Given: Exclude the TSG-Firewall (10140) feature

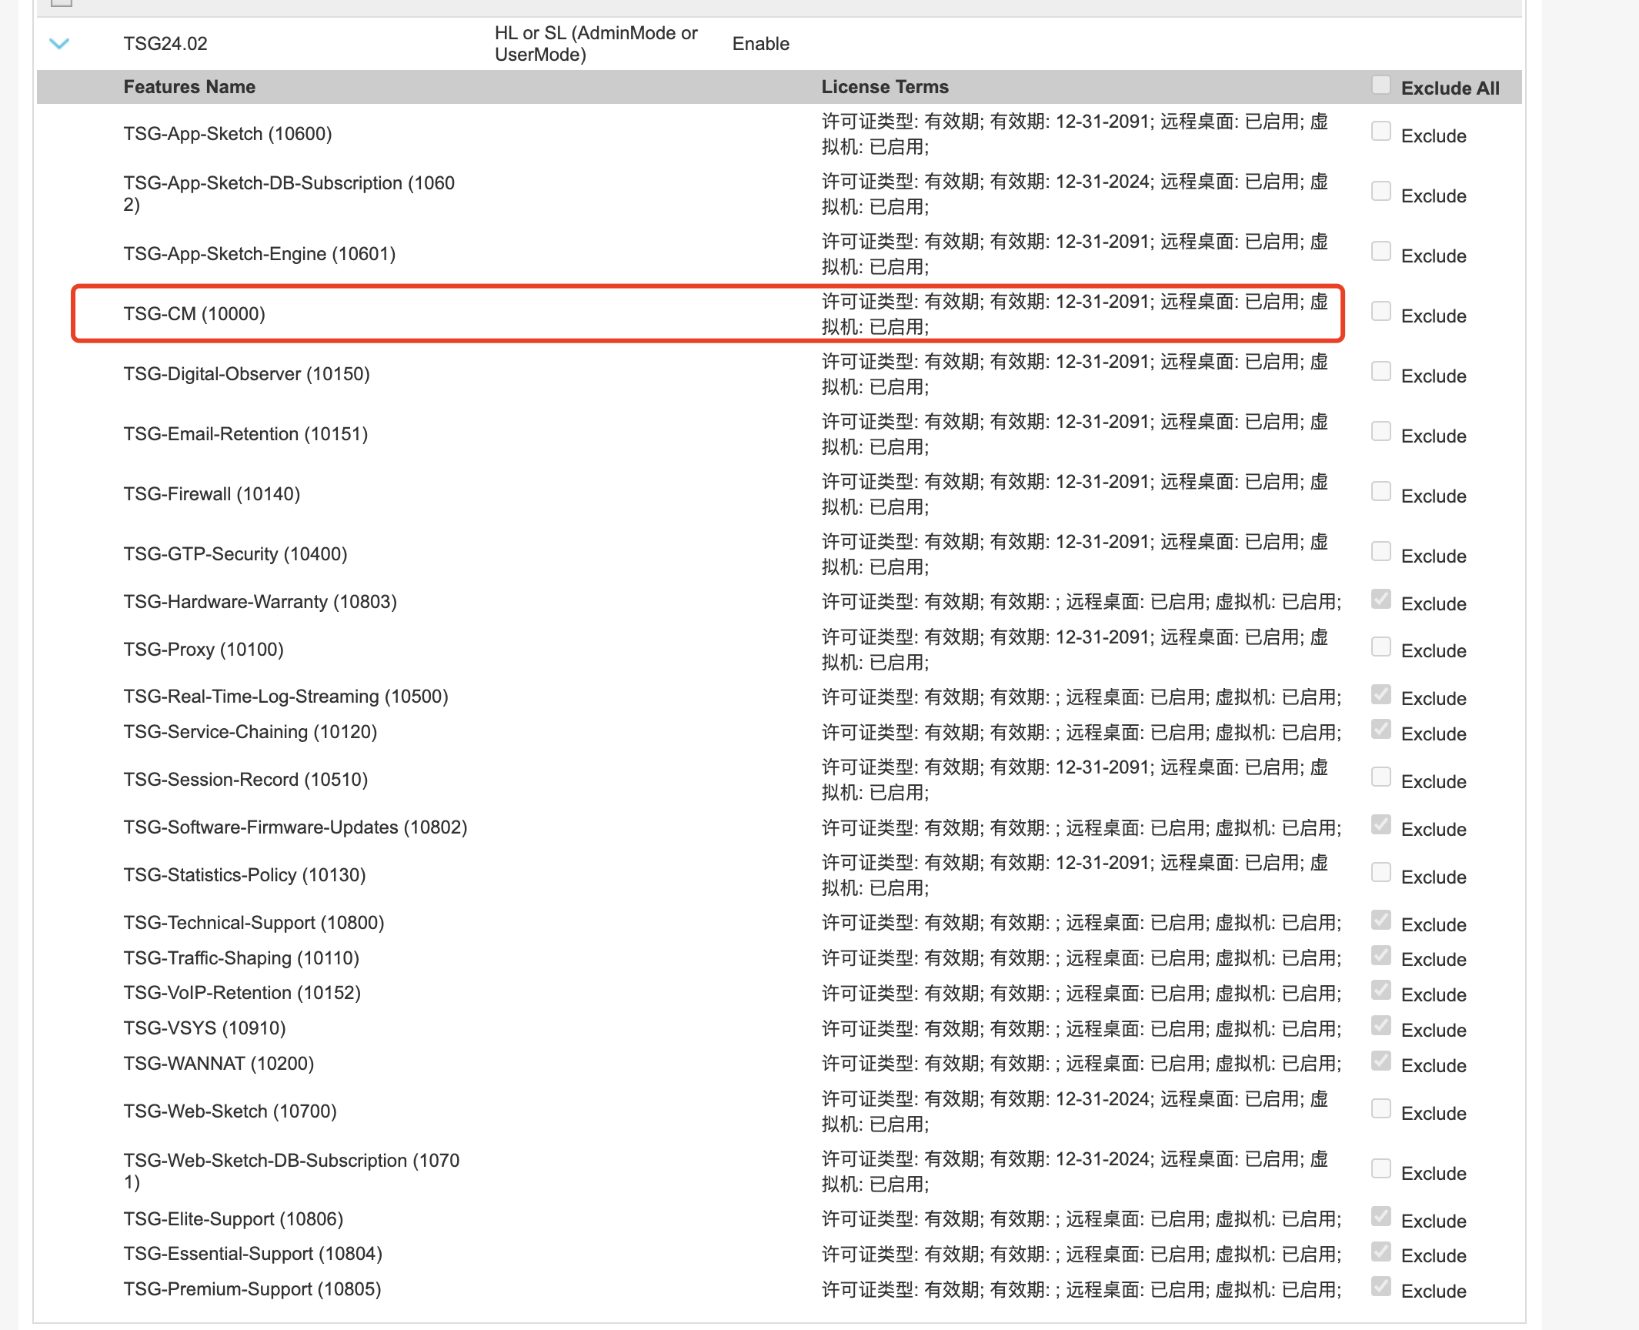Looking at the screenshot, I should [x=1381, y=492].
